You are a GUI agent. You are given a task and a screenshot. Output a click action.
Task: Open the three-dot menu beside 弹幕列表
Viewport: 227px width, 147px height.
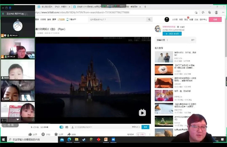(167, 40)
